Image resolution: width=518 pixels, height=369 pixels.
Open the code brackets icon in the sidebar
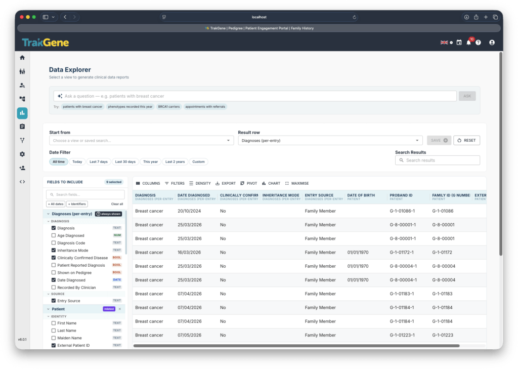coord(22,182)
